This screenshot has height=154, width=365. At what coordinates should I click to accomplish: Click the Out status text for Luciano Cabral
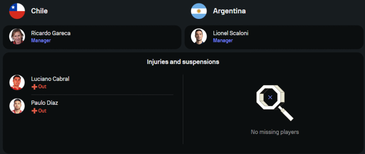point(42,87)
